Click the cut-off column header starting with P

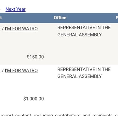(x=117, y=18)
